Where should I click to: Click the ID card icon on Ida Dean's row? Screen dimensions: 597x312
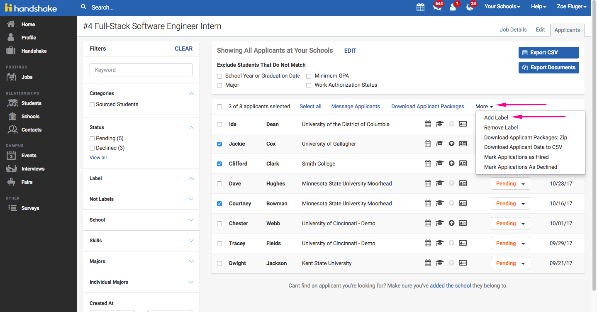463,124
